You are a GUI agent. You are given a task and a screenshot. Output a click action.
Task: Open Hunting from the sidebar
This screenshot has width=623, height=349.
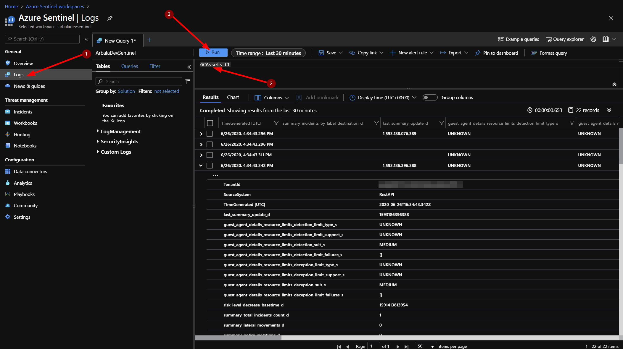pos(22,134)
